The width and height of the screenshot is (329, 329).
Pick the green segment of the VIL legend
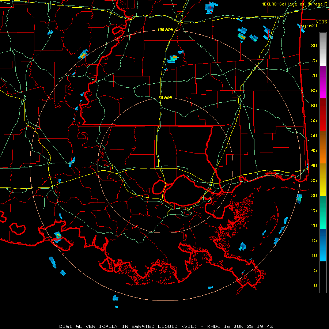point(323,212)
